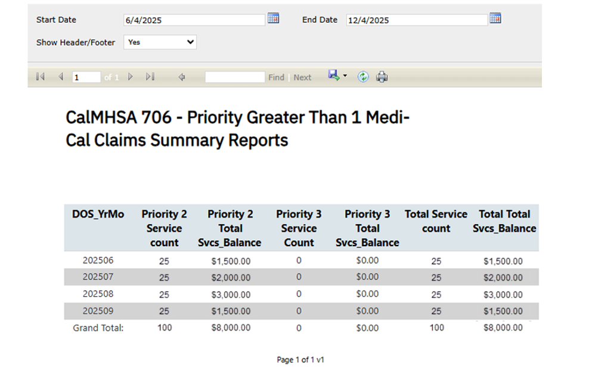Open the export save dropdown
The width and height of the screenshot is (589, 367).
tap(337, 76)
